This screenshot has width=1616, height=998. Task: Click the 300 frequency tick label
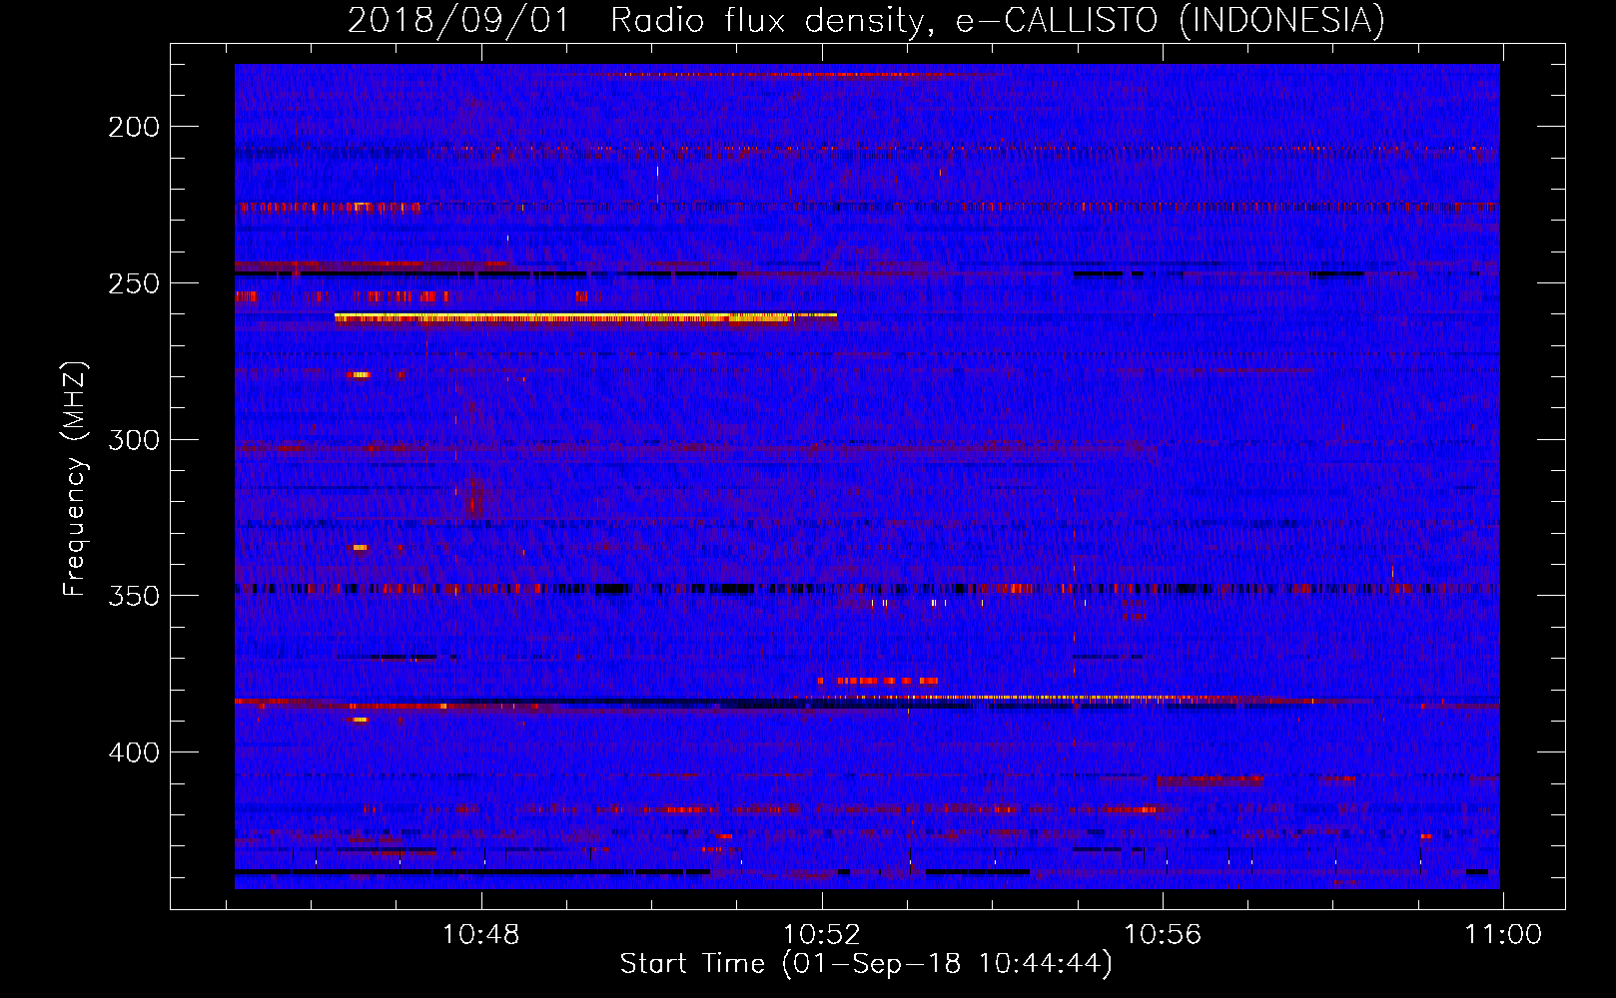pyautogui.click(x=134, y=440)
